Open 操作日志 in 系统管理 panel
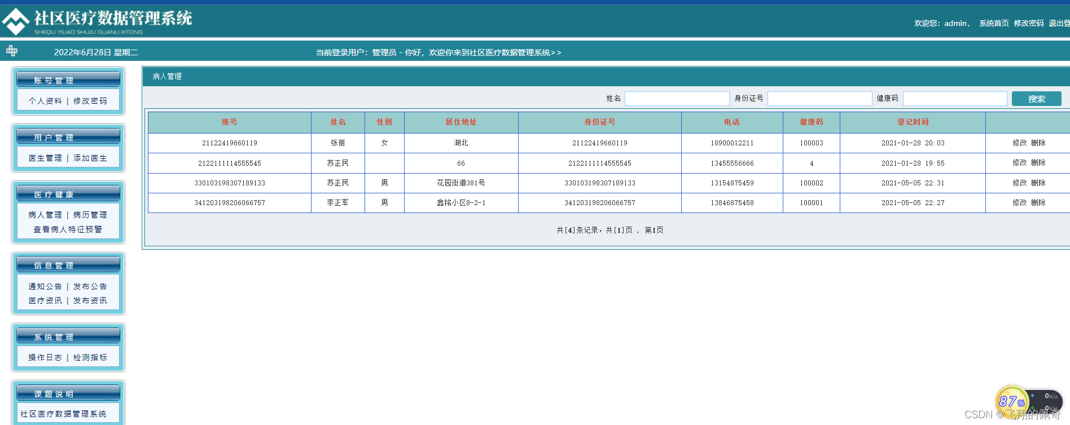The height and width of the screenshot is (425, 1070). coord(45,357)
